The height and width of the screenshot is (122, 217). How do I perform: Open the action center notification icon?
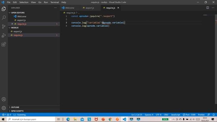(213, 119)
